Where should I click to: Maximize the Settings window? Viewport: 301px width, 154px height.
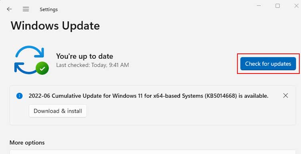[278, 6]
